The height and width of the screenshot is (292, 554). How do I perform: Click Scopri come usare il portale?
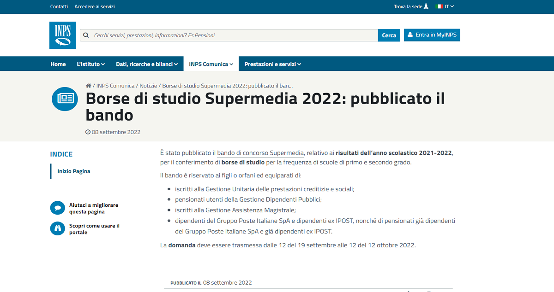[x=94, y=229]
